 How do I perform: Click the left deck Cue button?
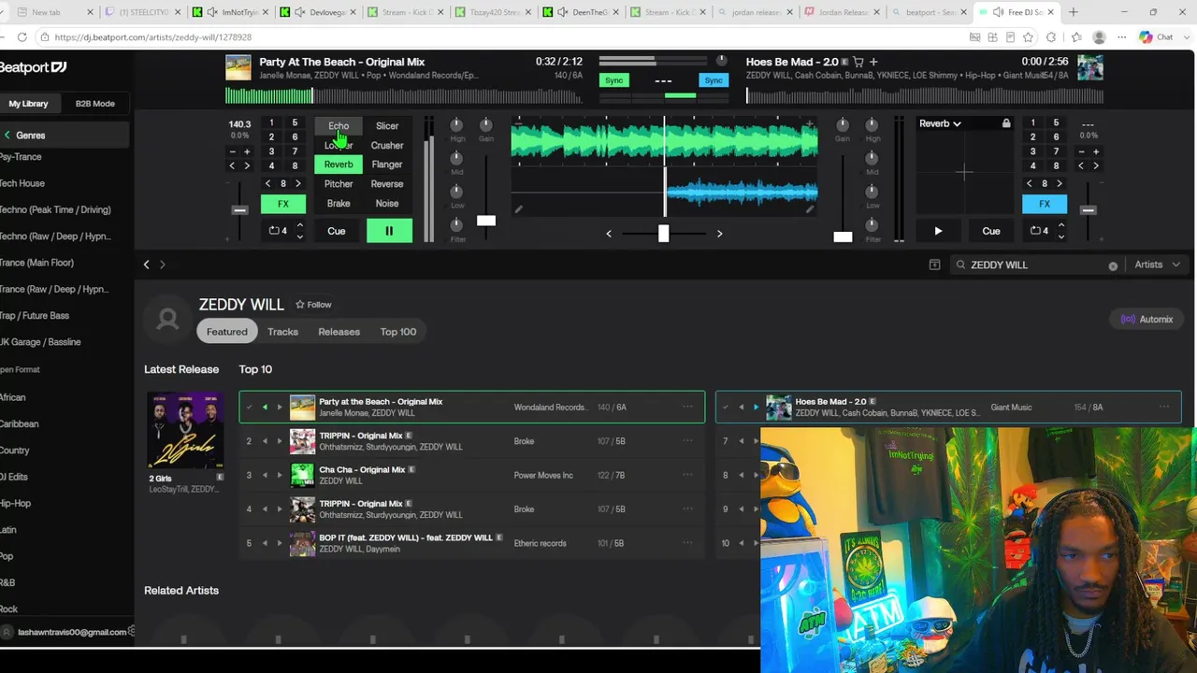(x=337, y=231)
